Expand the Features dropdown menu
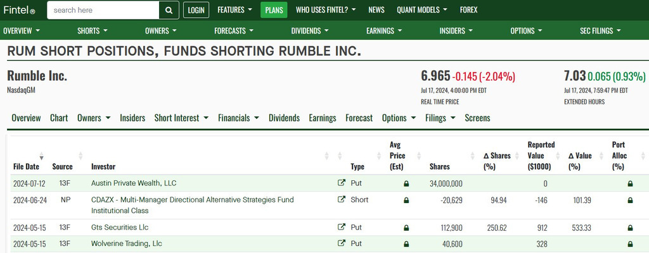The image size is (649, 253). [x=235, y=10]
